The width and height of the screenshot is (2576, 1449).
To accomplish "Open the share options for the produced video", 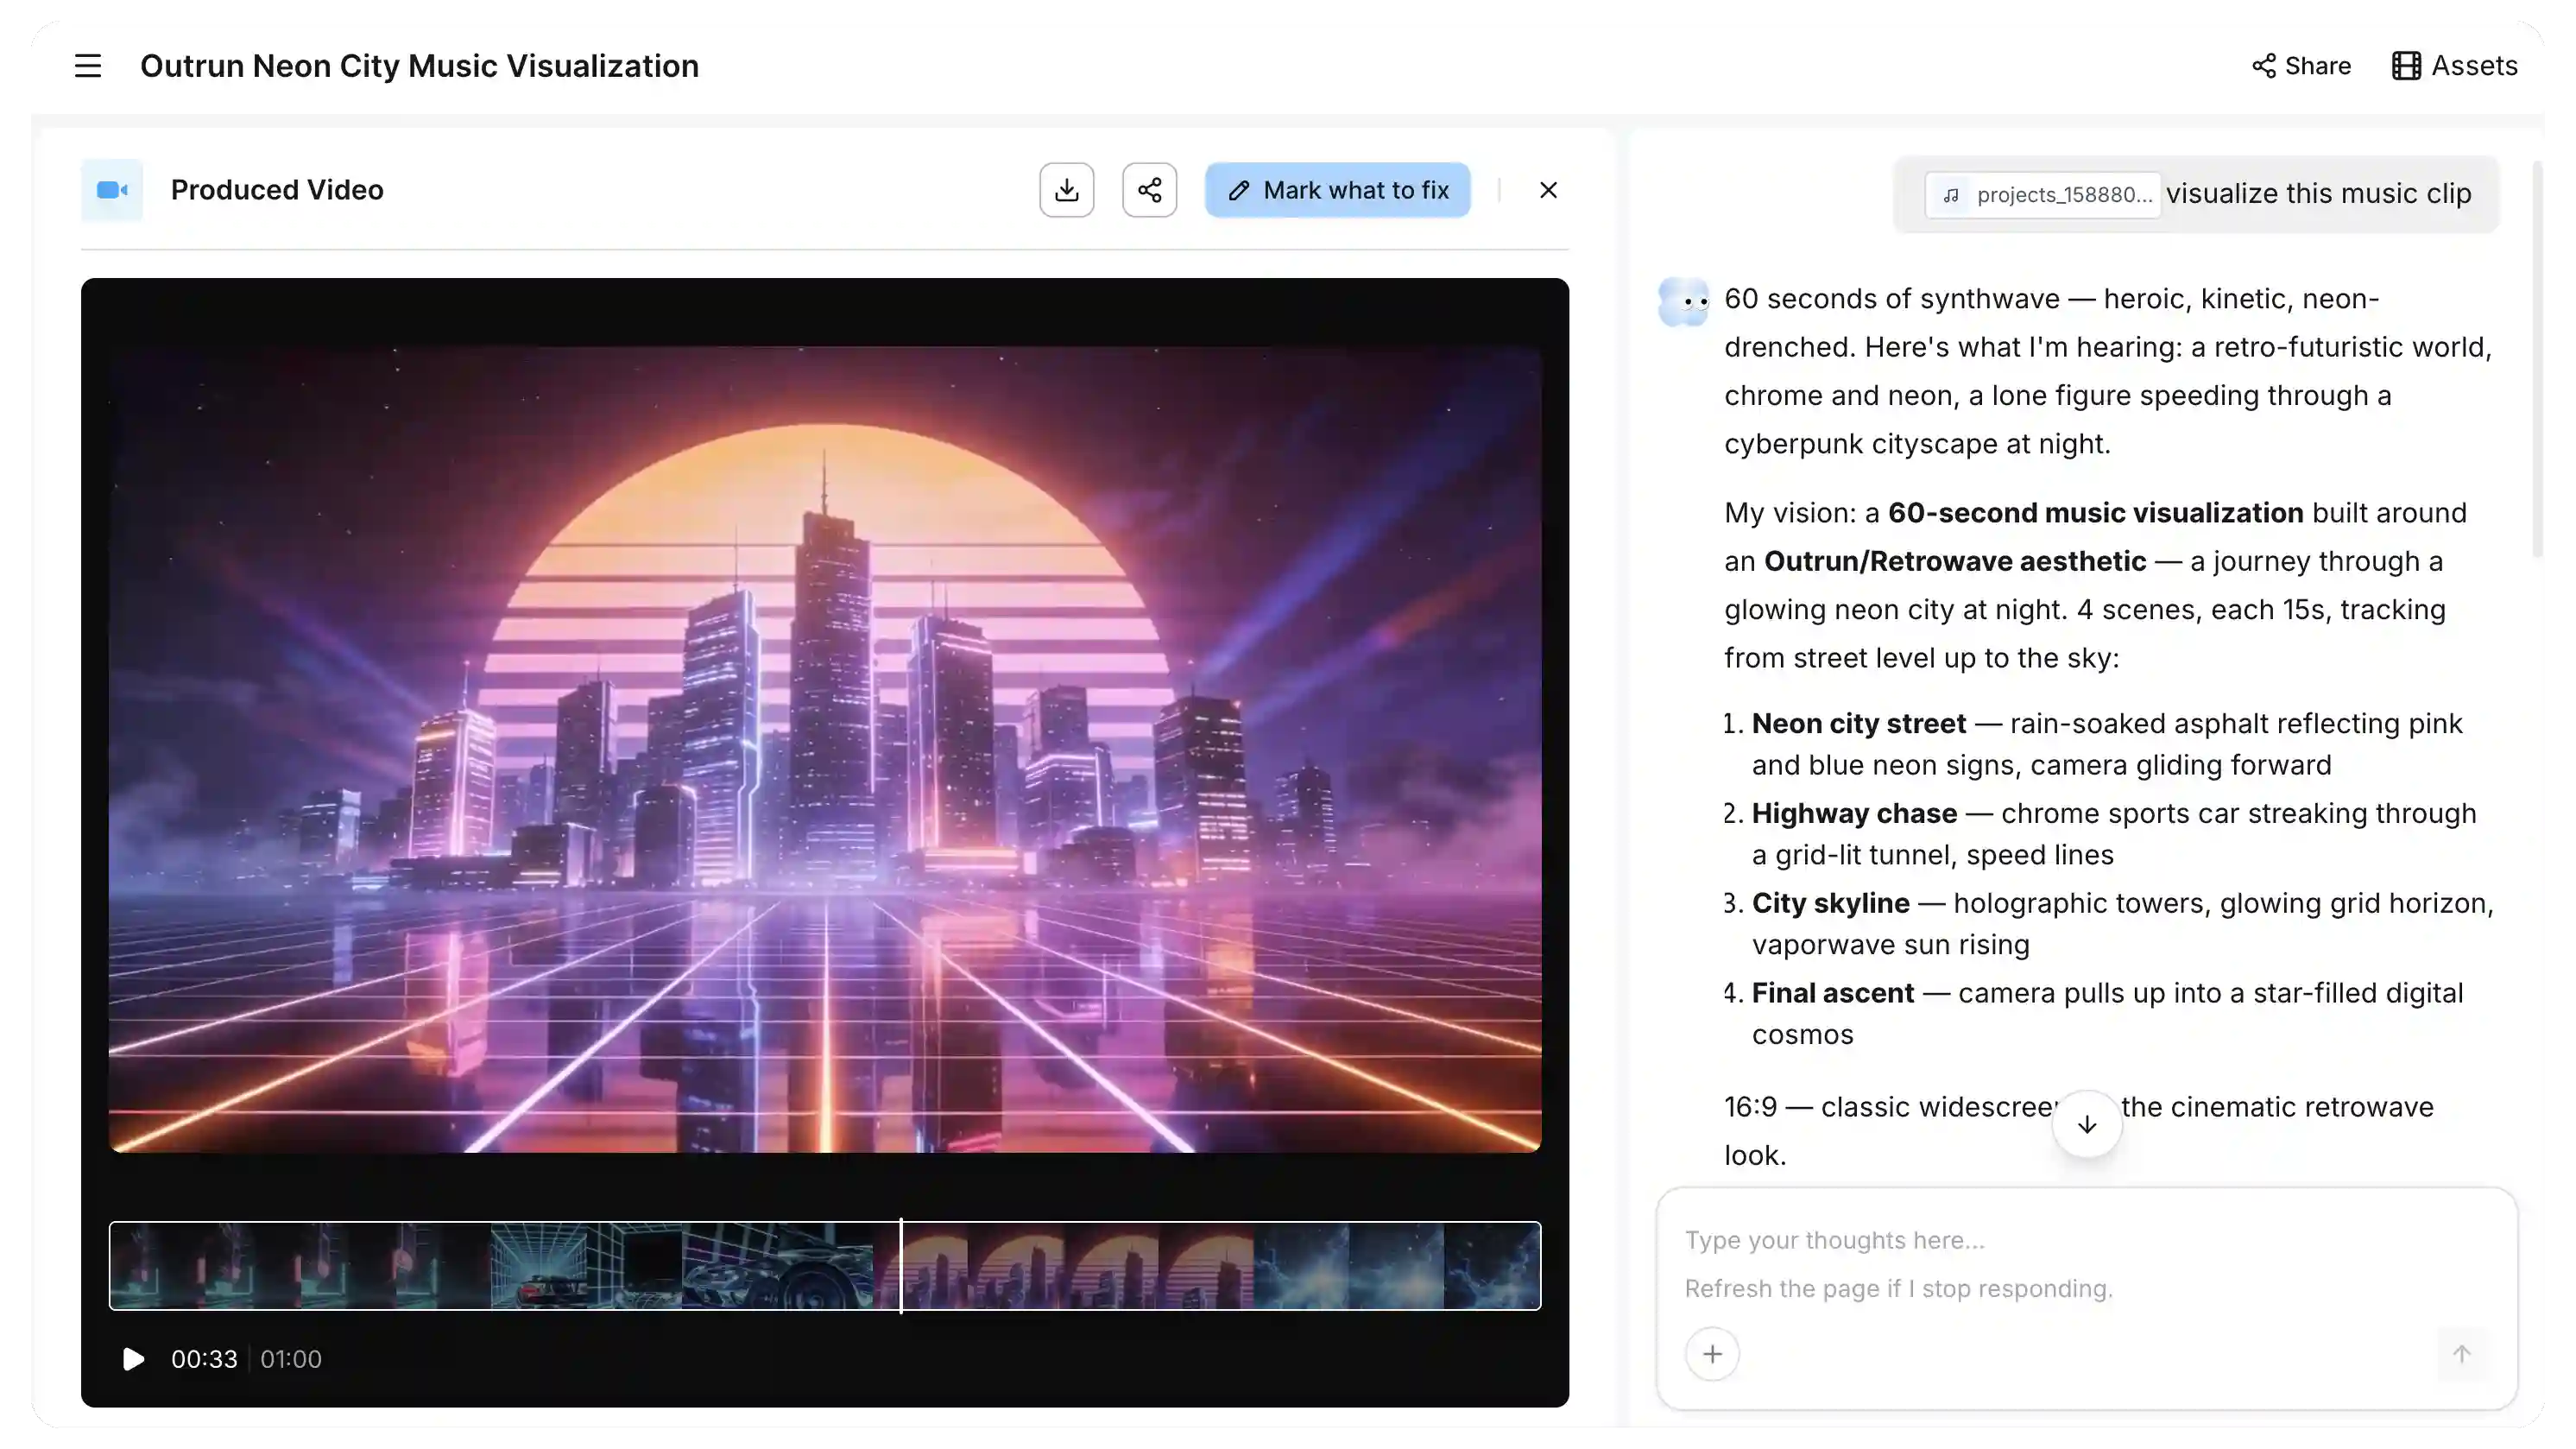I will click(1149, 190).
